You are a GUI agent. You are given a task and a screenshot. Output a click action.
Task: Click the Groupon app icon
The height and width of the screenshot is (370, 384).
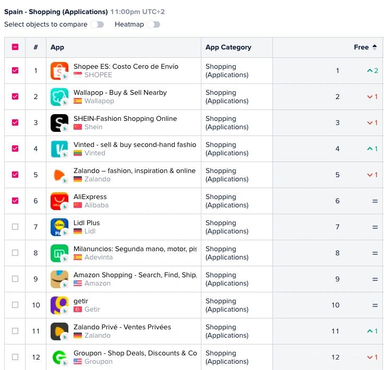pyautogui.click(x=59, y=357)
